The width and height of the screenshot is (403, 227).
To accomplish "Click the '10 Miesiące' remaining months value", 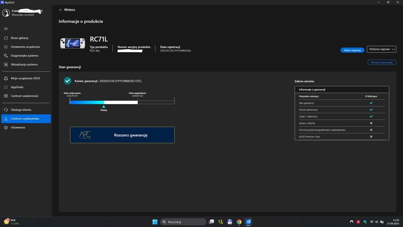I will pos(371,96).
